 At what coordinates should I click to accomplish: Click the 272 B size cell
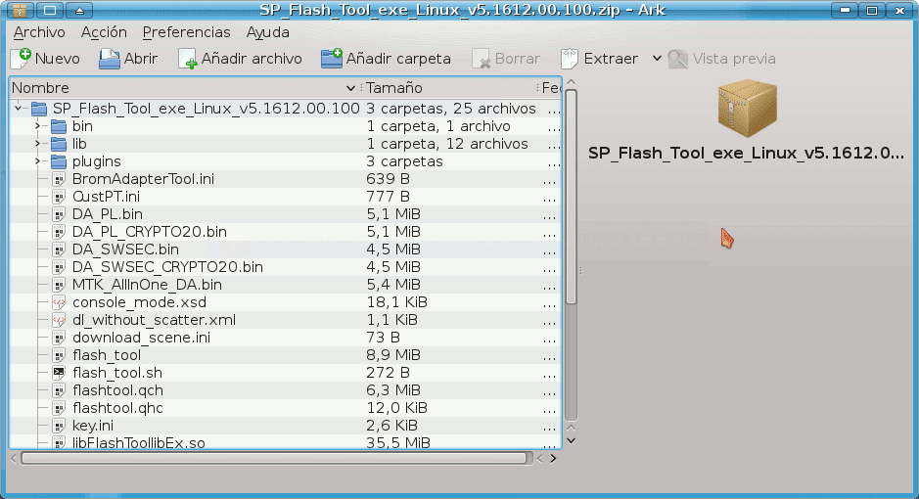pos(388,373)
